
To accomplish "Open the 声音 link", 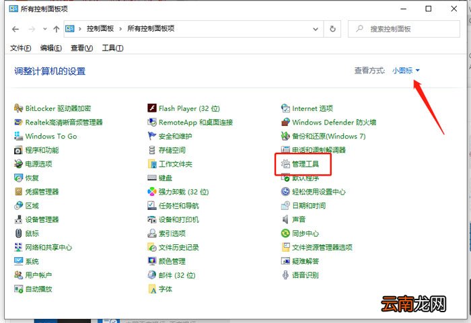I will coord(299,219).
